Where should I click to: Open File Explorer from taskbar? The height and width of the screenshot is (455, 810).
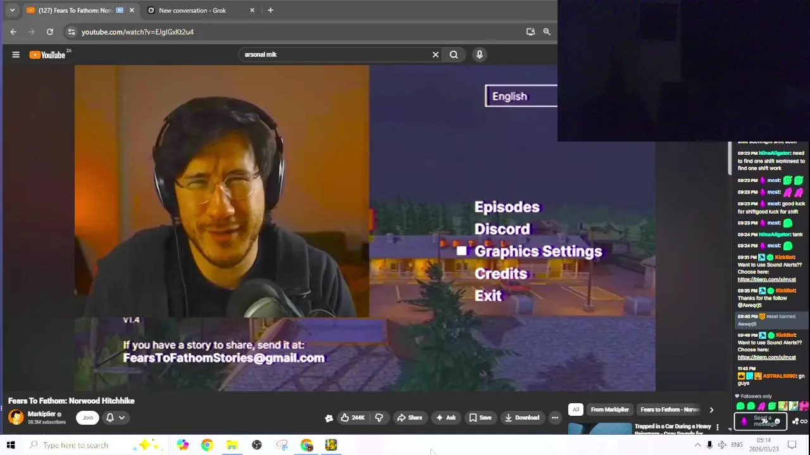point(232,445)
